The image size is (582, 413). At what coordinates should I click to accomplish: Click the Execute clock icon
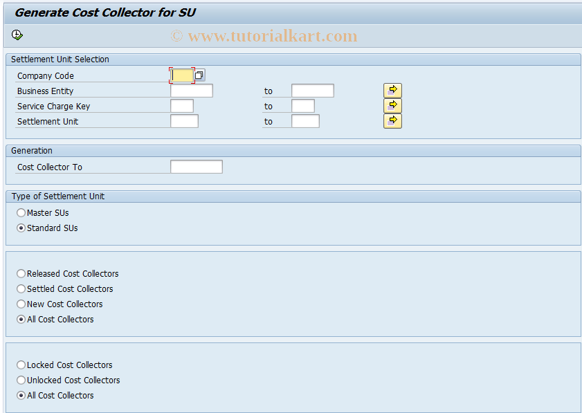pos(17,35)
